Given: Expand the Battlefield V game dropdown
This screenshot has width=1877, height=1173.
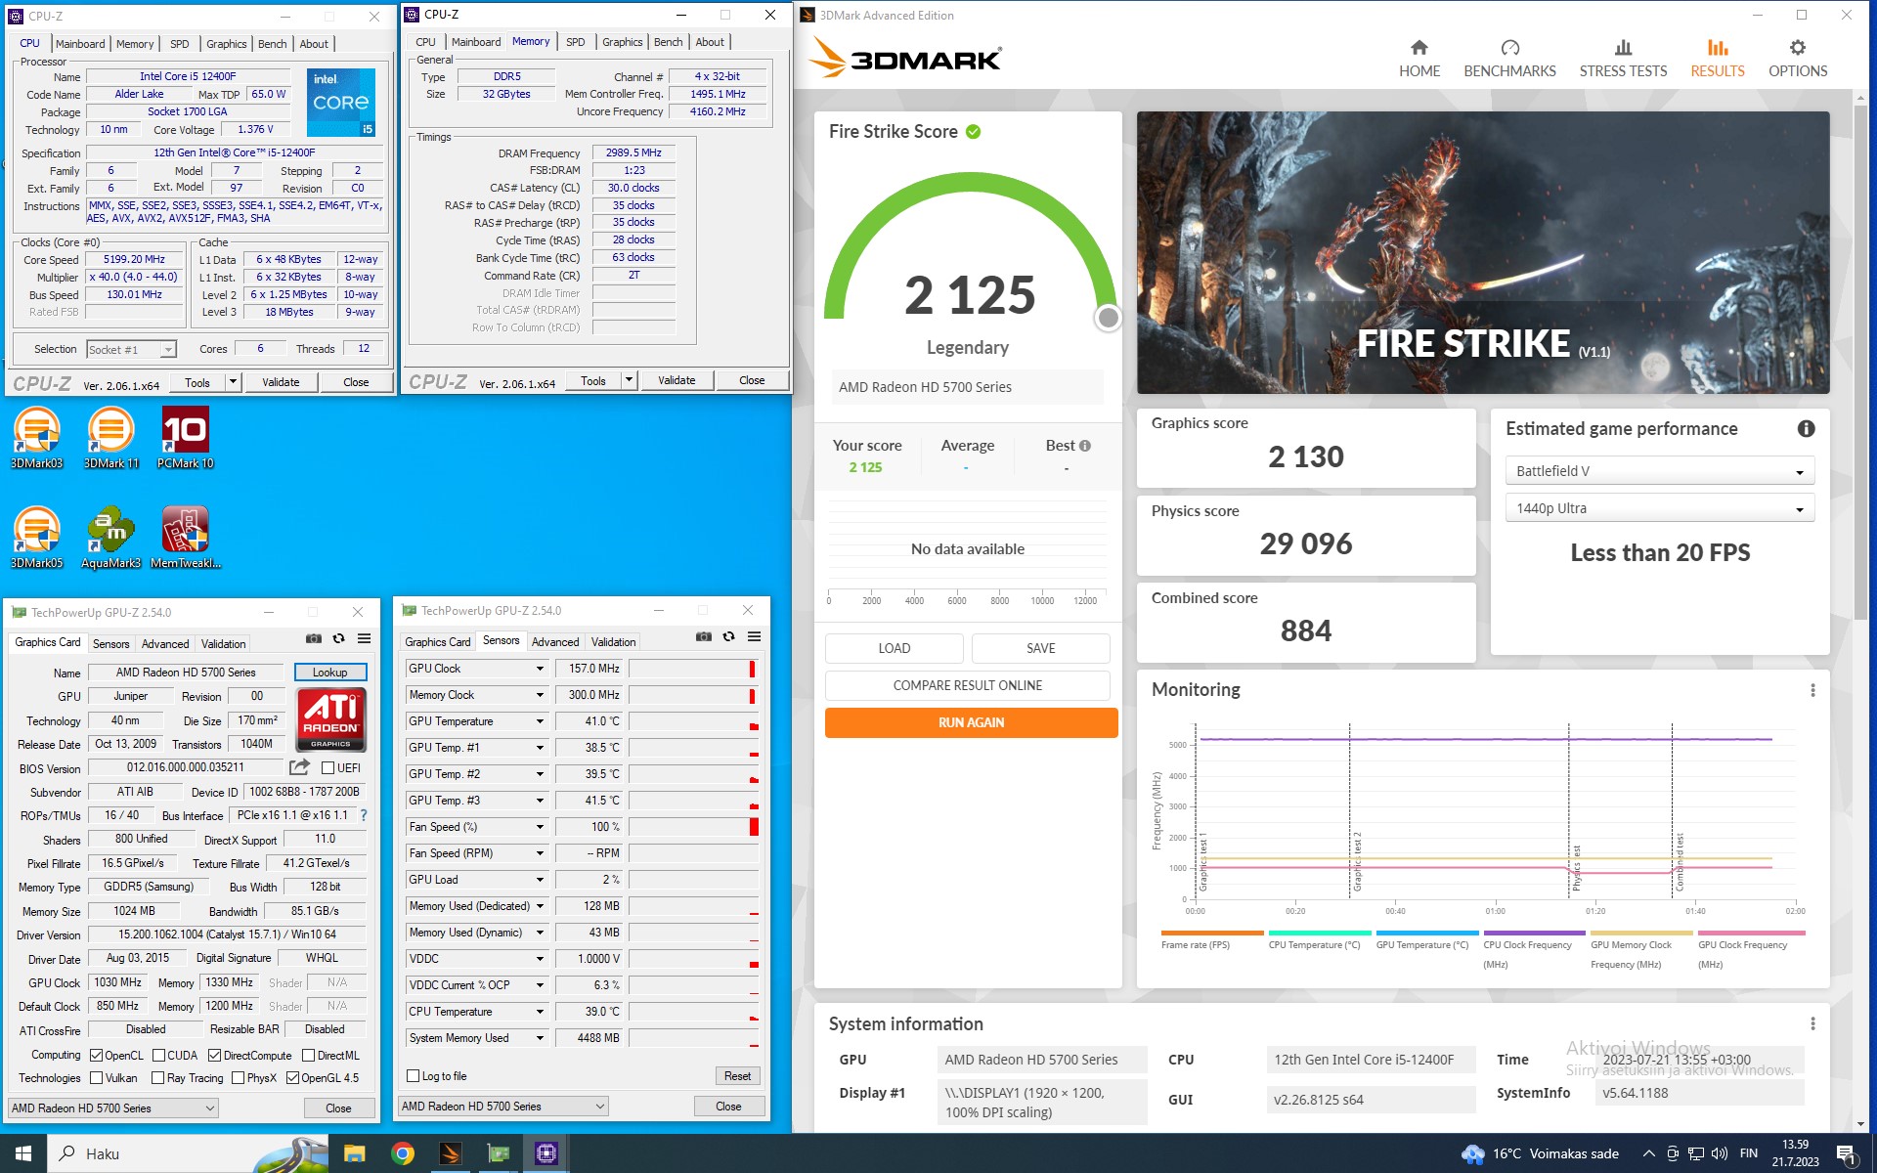Looking at the screenshot, I should click(x=1659, y=471).
